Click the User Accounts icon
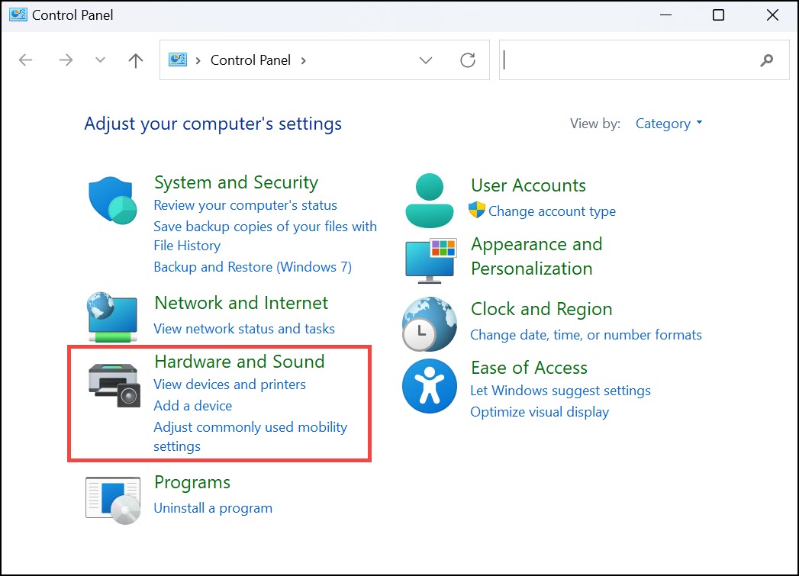Screen dimensions: 799x576 (429, 200)
